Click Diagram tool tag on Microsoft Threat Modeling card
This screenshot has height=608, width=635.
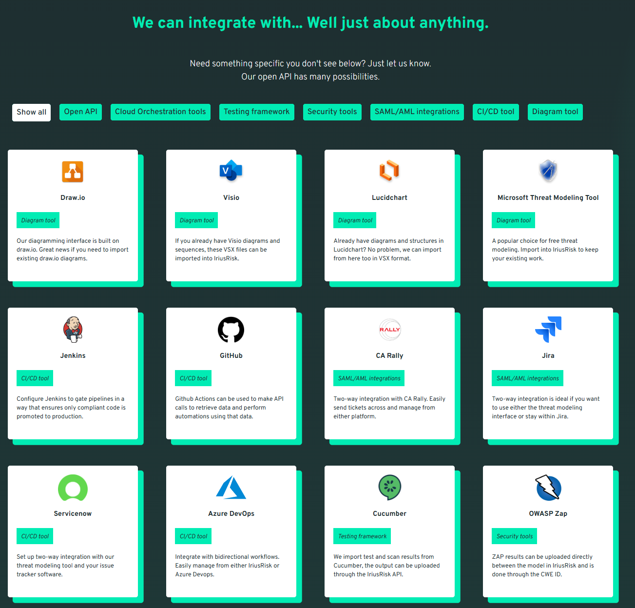point(513,220)
